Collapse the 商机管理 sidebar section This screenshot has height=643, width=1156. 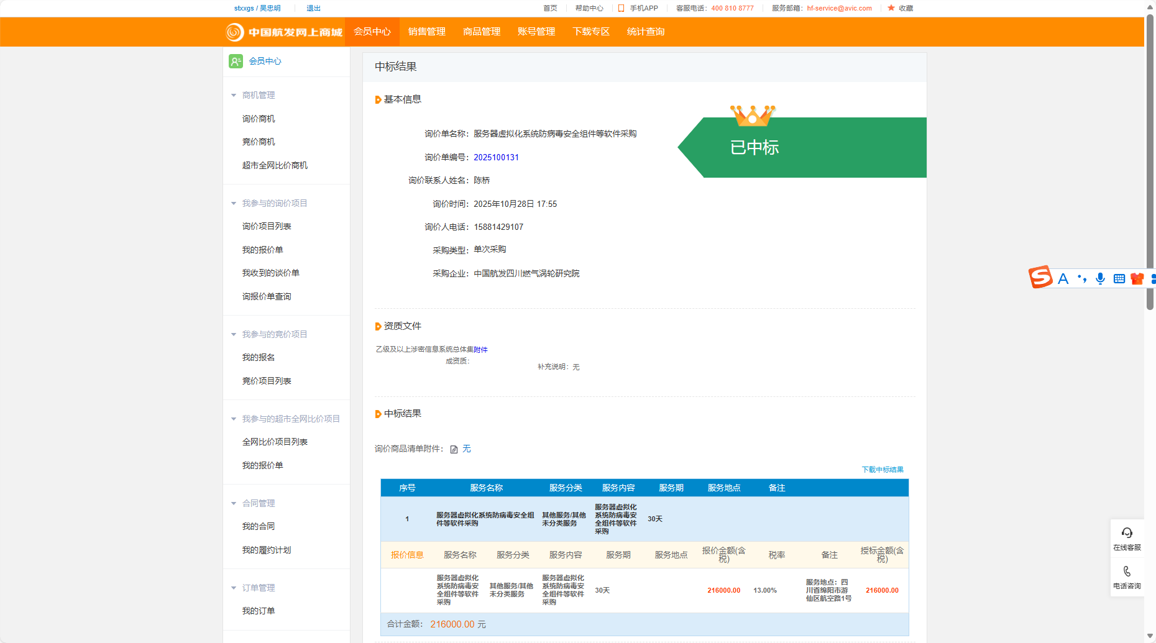click(234, 95)
